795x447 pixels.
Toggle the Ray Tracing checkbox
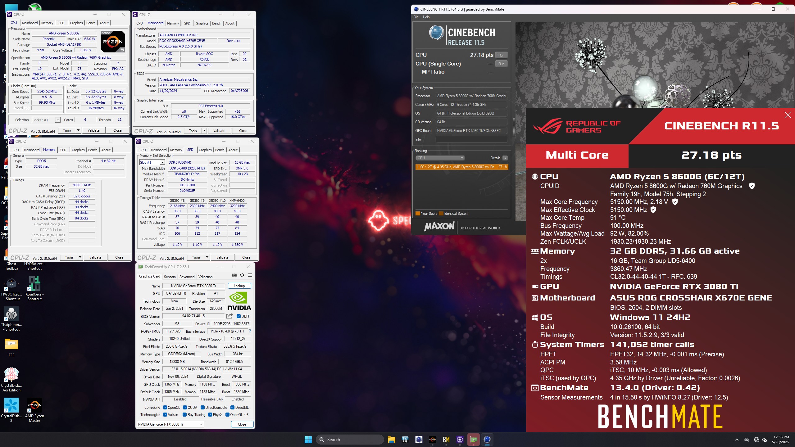184,415
